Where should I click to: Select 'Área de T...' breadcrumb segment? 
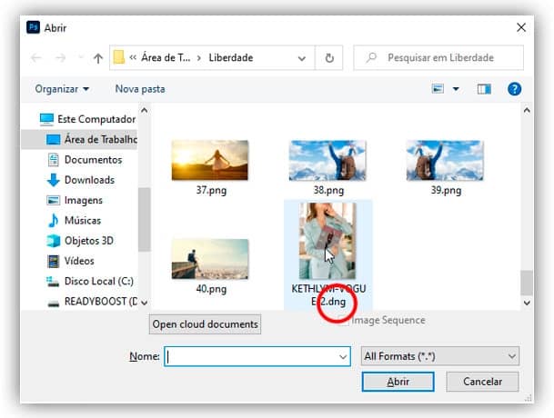[x=166, y=57]
